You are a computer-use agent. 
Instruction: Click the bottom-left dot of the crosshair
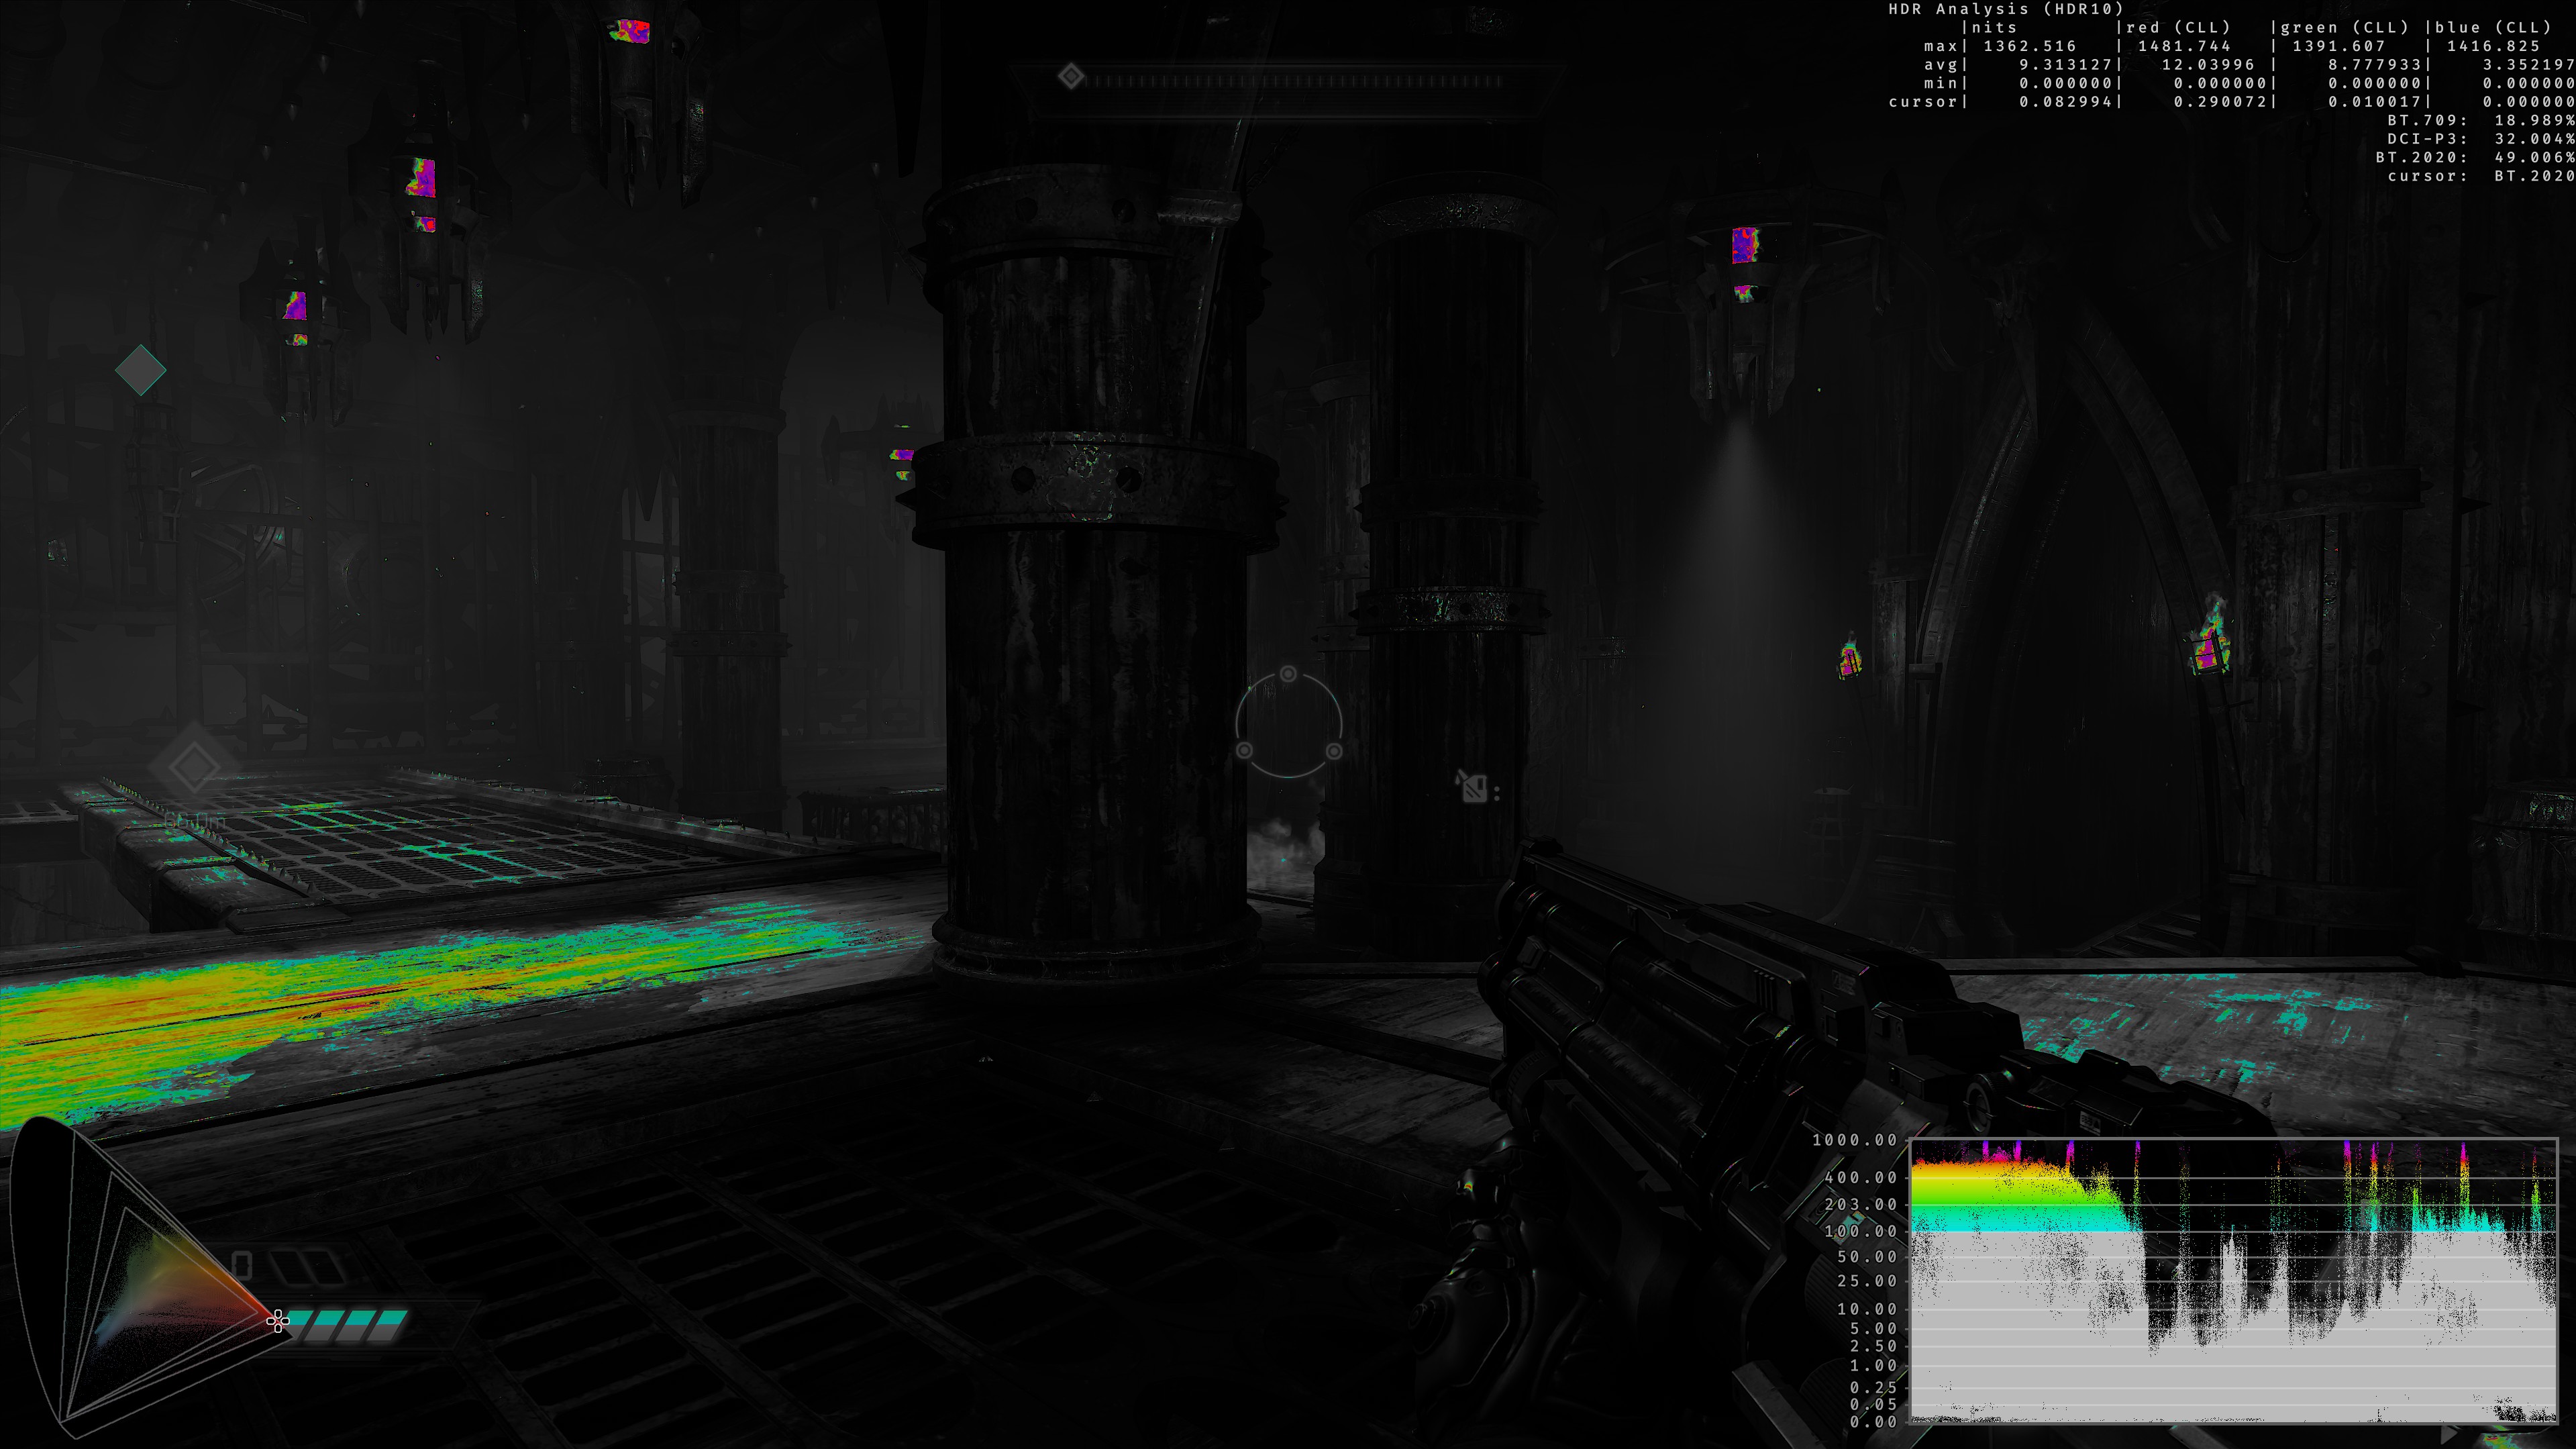[1244, 750]
